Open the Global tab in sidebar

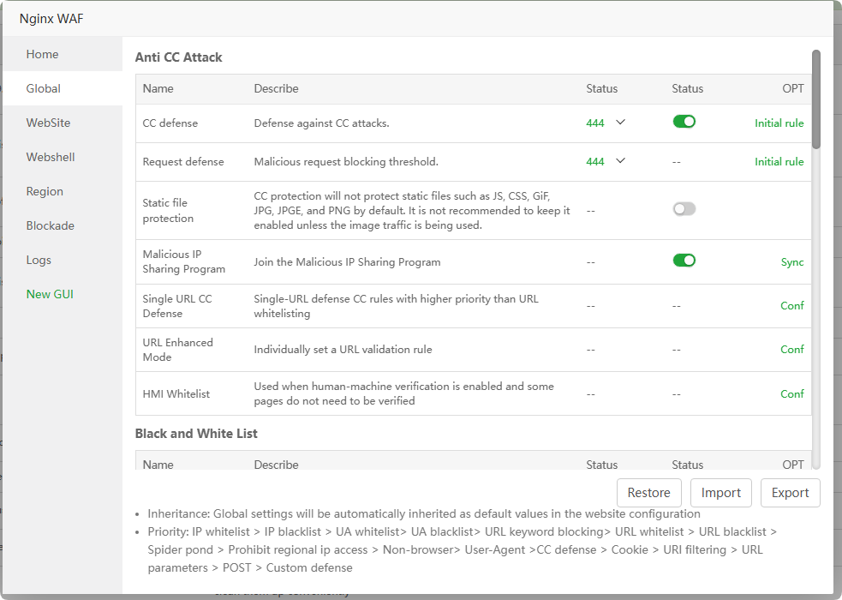(x=44, y=88)
